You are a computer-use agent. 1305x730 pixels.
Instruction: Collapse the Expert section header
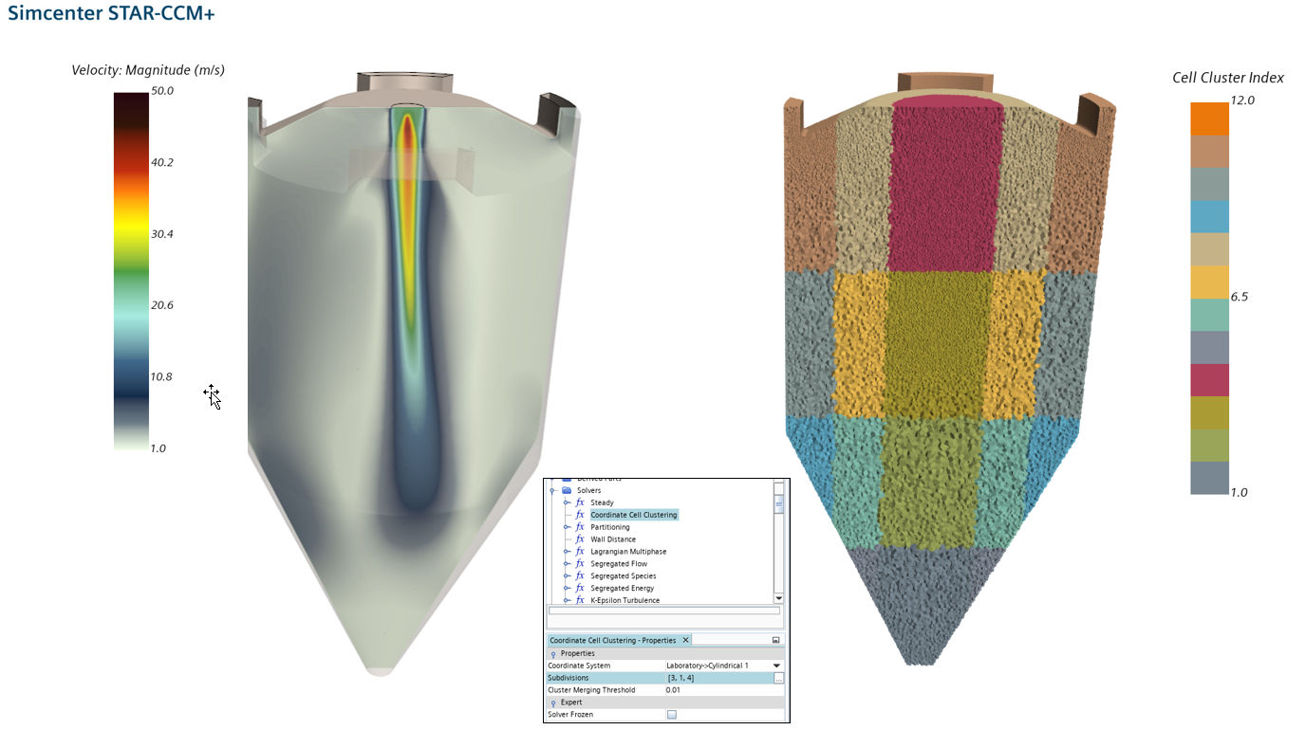coord(553,703)
